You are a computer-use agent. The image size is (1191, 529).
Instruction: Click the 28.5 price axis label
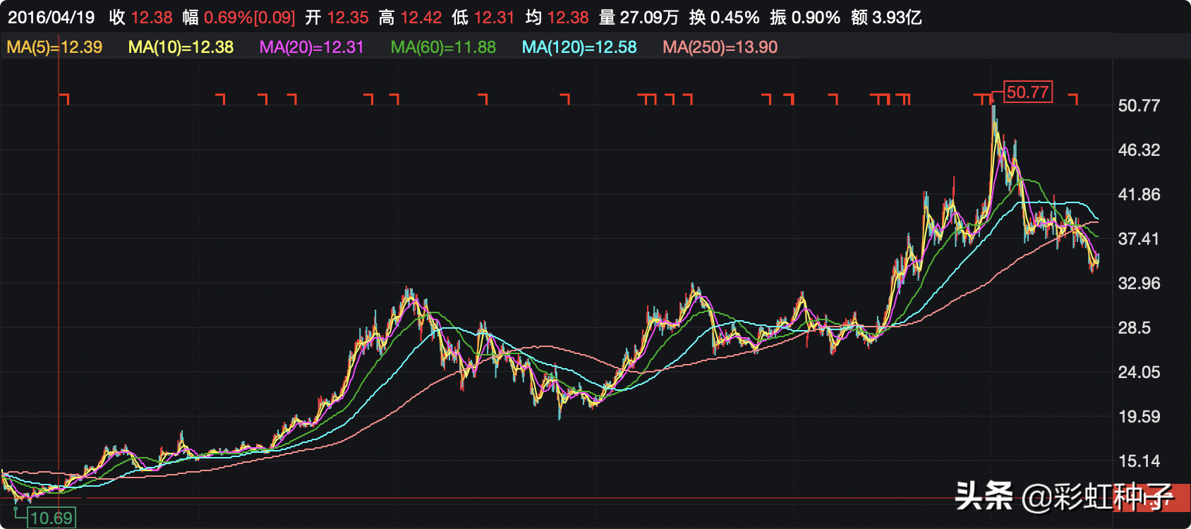[x=1135, y=328]
